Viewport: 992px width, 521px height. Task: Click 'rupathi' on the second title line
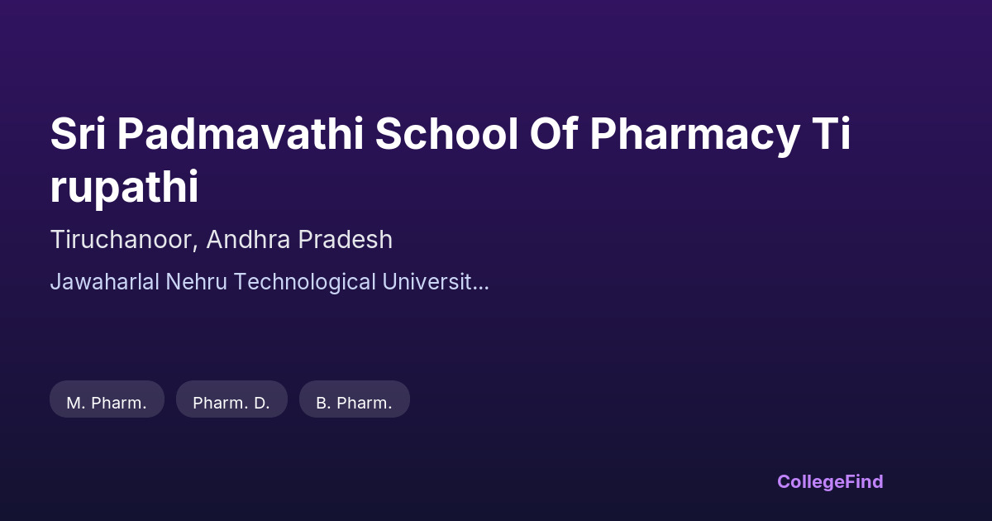(124, 188)
